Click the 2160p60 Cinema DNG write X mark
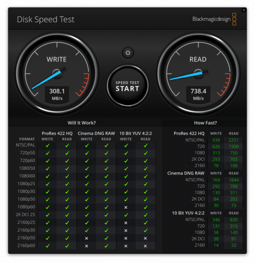This screenshot has width=255, height=263. coord(87,246)
